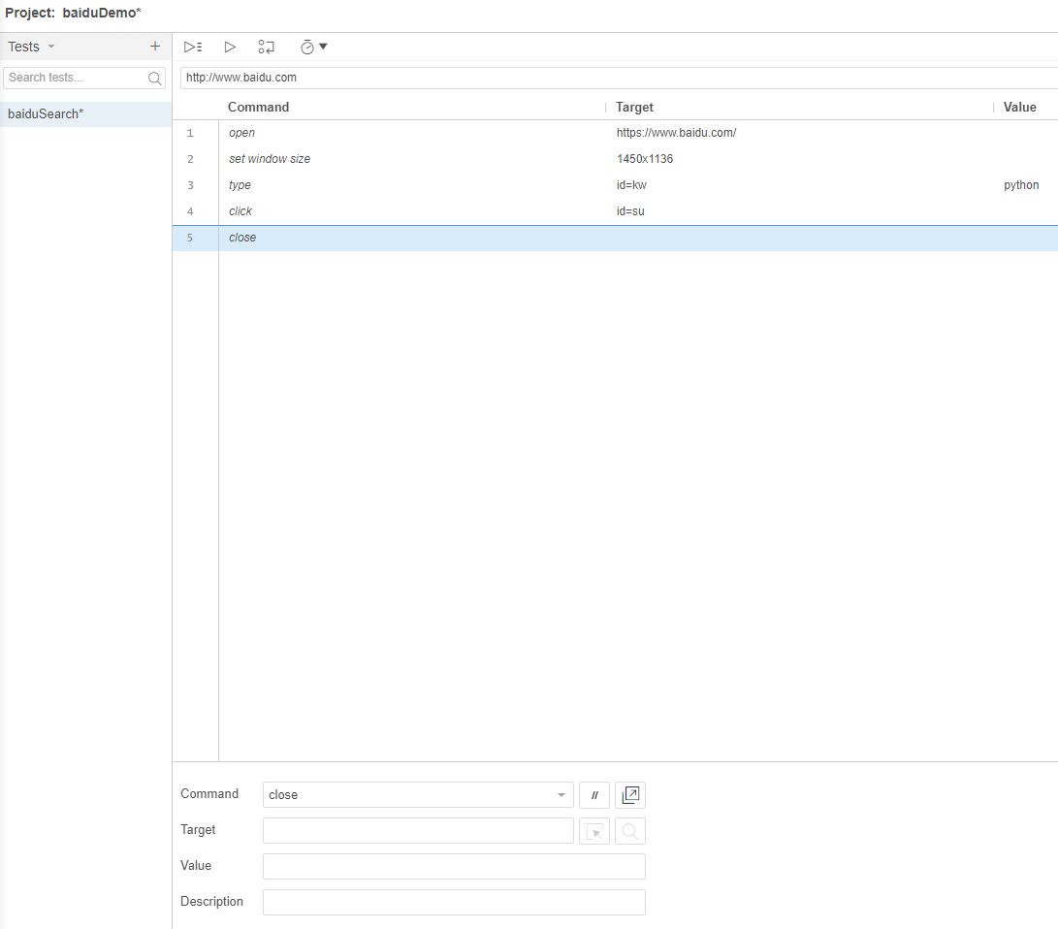Image resolution: width=1058 pixels, height=929 pixels.
Task: Click the python value cell
Action: pos(1021,185)
